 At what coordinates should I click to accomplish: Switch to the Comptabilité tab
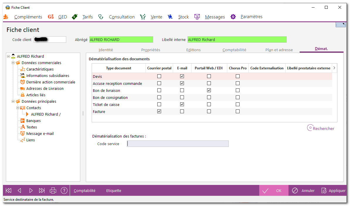tap(234, 50)
